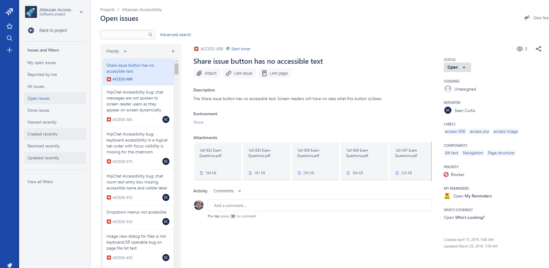This screenshot has width=549, height=268.
Task: Open the Priority sort dropdown
Action: [x=117, y=51]
